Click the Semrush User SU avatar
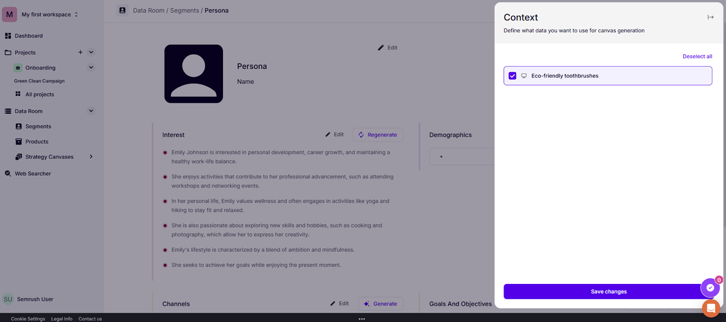The width and height of the screenshot is (726, 322). (x=8, y=299)
